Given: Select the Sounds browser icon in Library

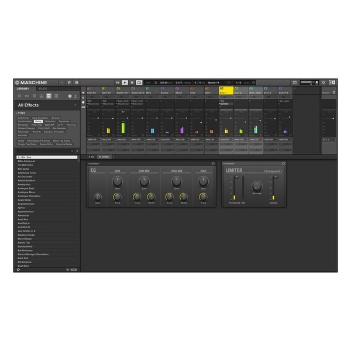Looking at the screenshot, I should pos(35,96).
